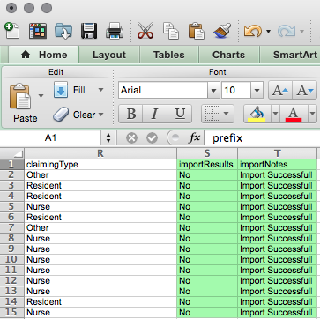The height and width of the screenshot is (319, 320).
Task: Select the claimingType header cell
Action: (x=100, y=165)
